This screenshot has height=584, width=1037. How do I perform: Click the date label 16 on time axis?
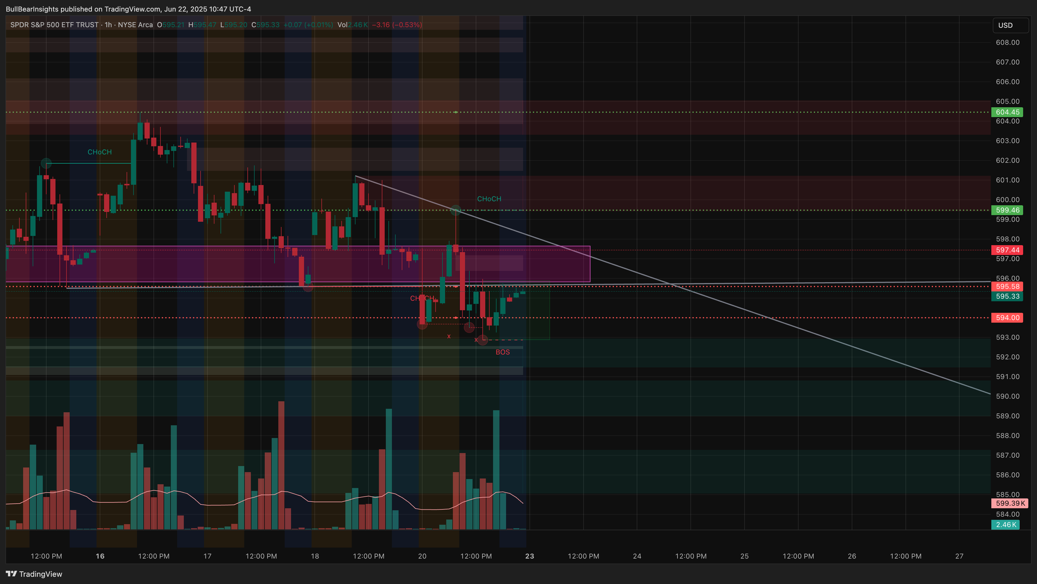tap(100, 556)
